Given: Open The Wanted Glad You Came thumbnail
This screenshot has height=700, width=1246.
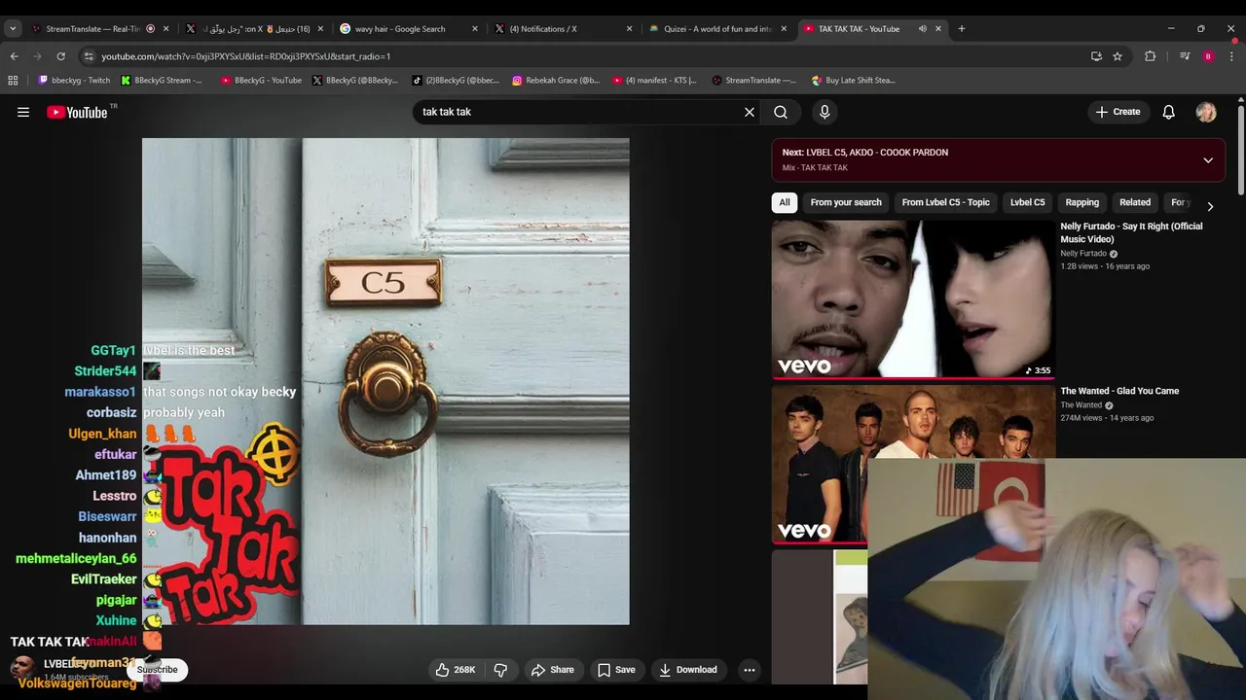Looking at the screenshot, I should pyautogui.click(x=913, y=464).
